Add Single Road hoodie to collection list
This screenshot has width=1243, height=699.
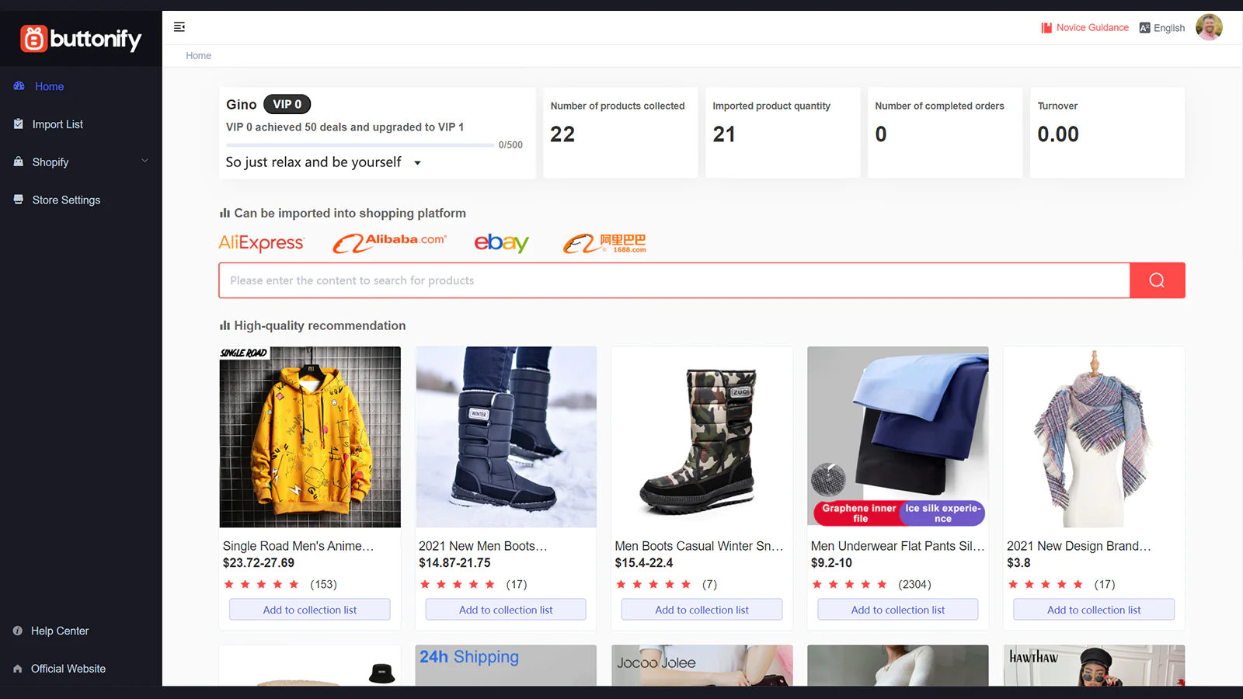pyautogui.click(x=310, y=610)
